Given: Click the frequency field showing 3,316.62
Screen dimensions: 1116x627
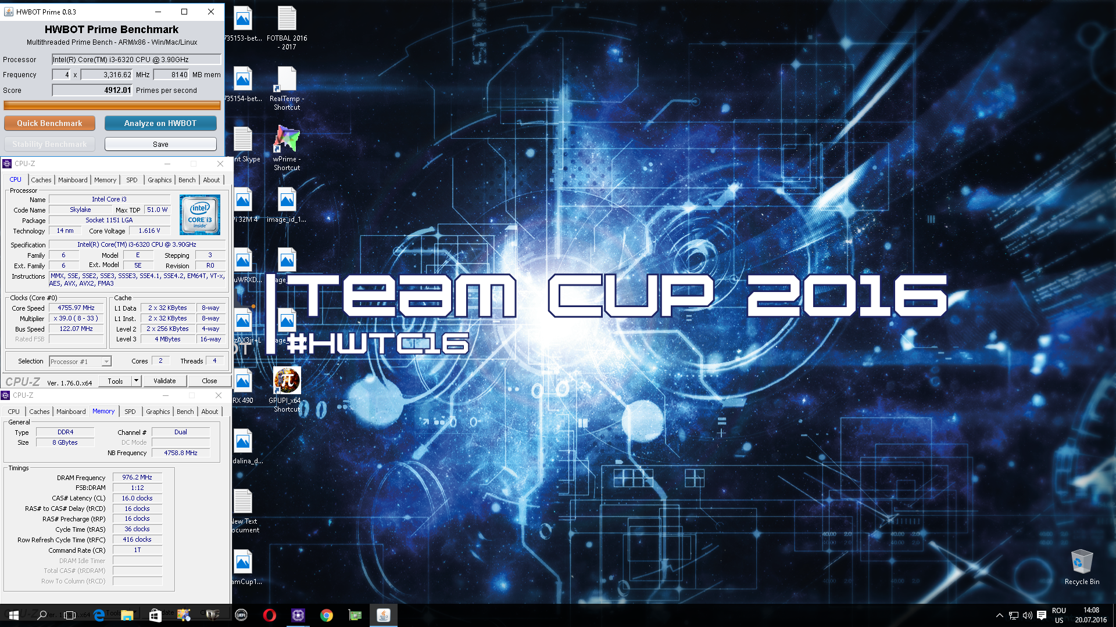Looking at the screenshot, I should (x=107, y=74).
